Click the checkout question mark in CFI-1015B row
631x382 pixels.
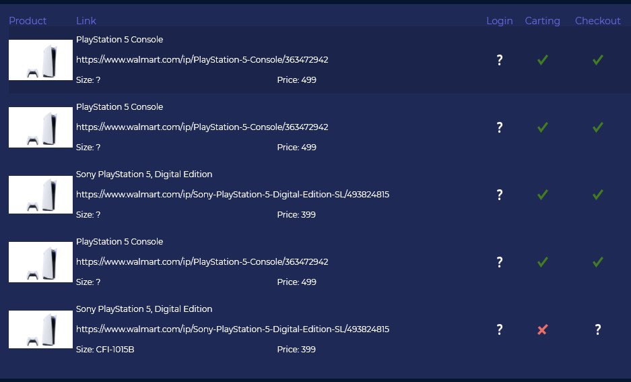pyautogui.click(x=598, y=329)
